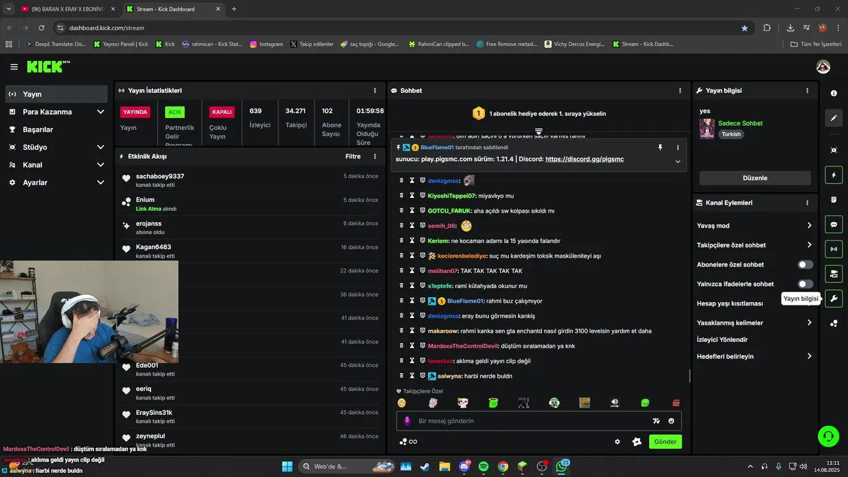This screenshot has height=477, width=848.
Task: Open the Yayıncı Paneli | Kick bookmark
Action: coord(121,44)
